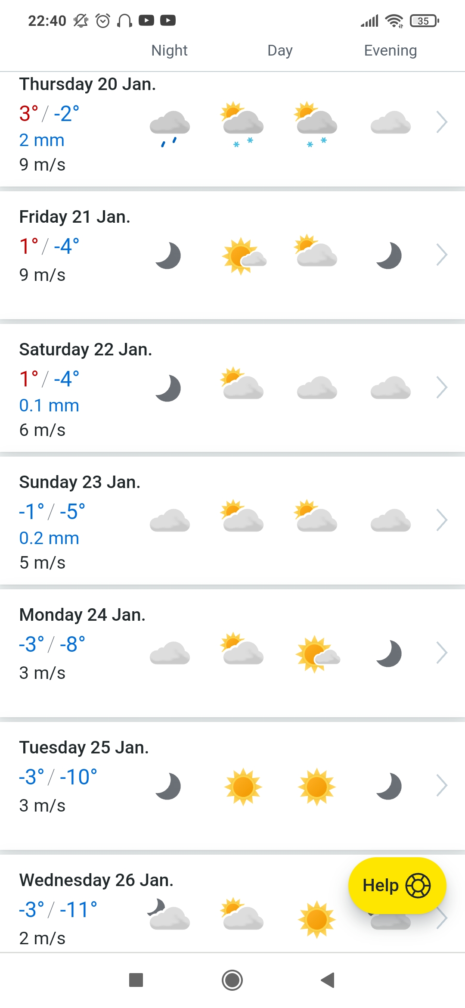Tap Tuesday's evening crescent moon icon

389,786
